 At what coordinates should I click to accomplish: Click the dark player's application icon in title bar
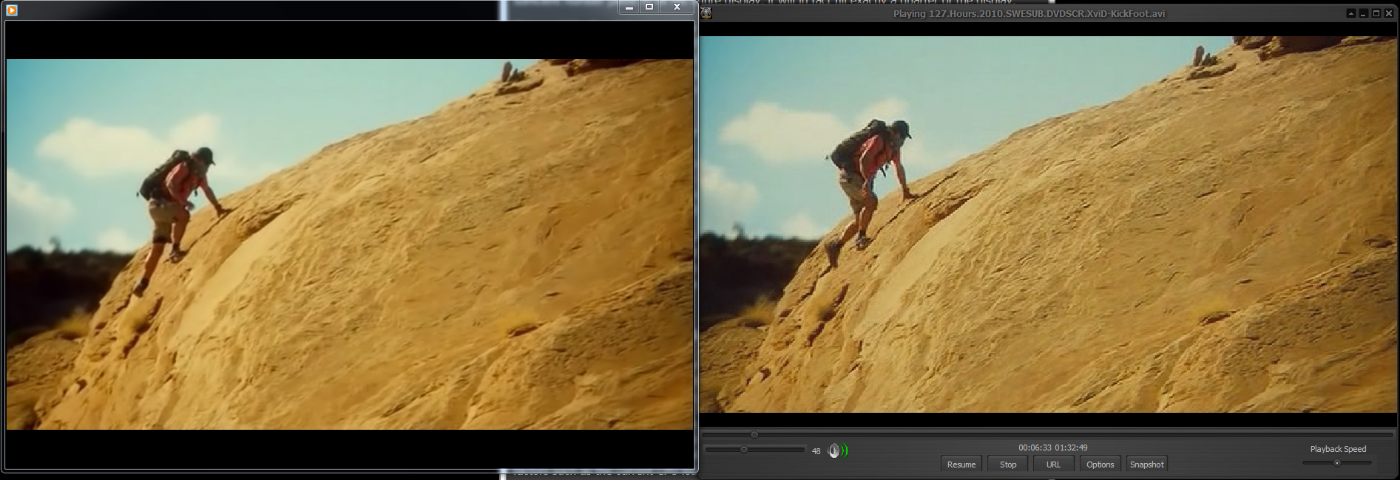coord(706,13)
